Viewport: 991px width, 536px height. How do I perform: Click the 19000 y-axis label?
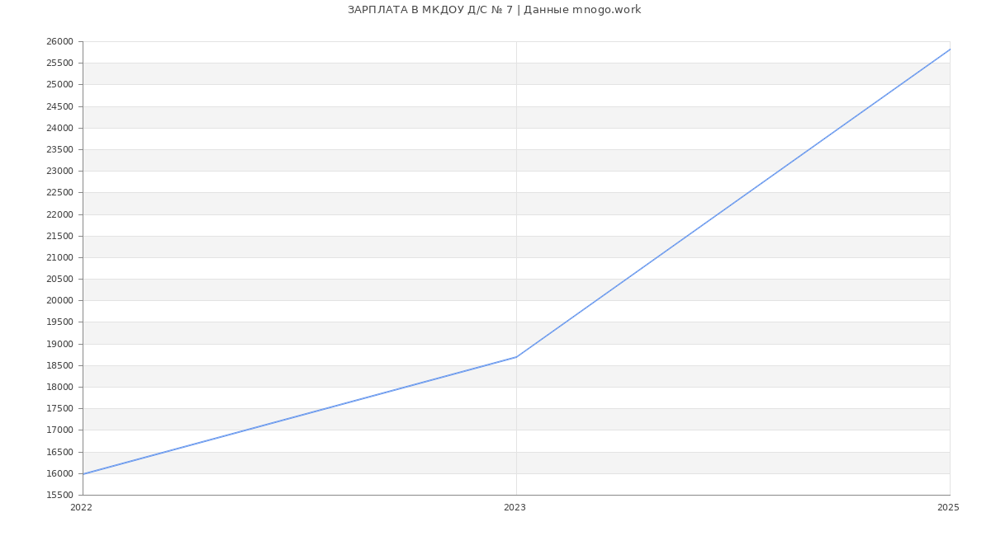[60, 344]
